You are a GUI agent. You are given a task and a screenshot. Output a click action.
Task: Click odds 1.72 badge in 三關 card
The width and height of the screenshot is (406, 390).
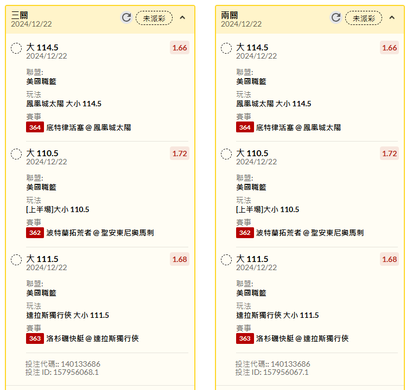pyautogui.click(x=180, y=154)
